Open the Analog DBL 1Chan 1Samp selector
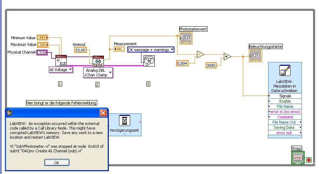 coord(98,73)
